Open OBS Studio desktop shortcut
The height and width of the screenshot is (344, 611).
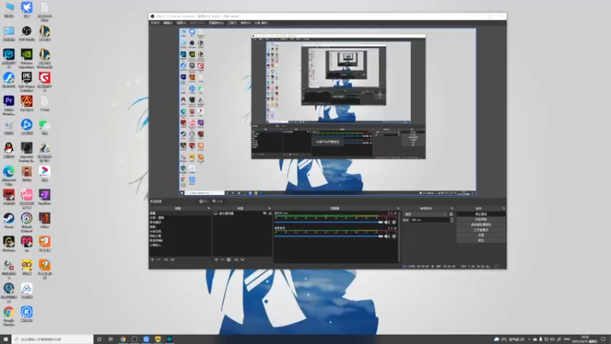27,31
